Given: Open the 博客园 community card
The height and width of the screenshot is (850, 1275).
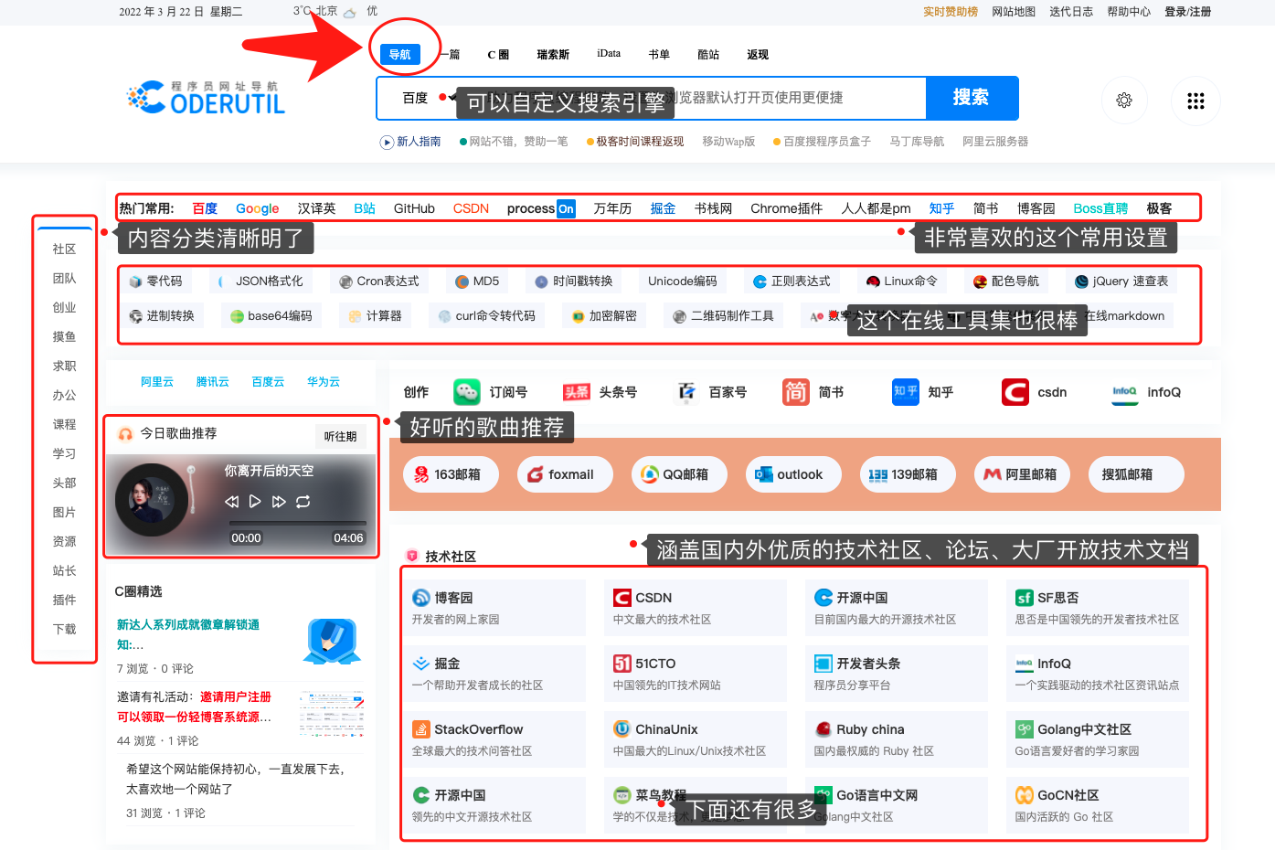Looking at the screenshot, I should tap(494, 608).
